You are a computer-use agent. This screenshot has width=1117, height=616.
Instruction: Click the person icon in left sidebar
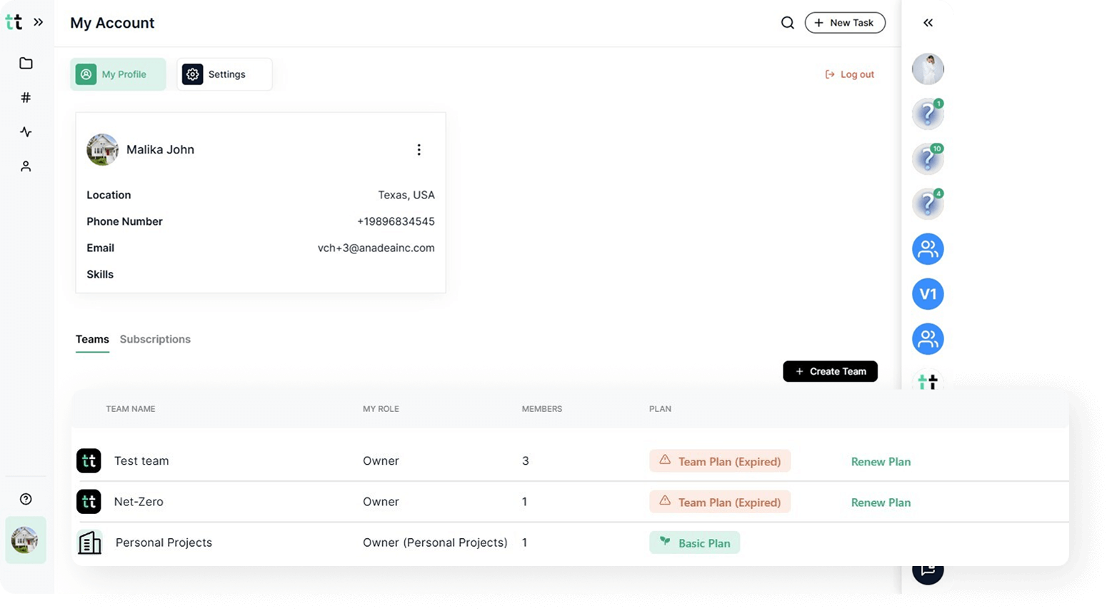tap(26, 166)
